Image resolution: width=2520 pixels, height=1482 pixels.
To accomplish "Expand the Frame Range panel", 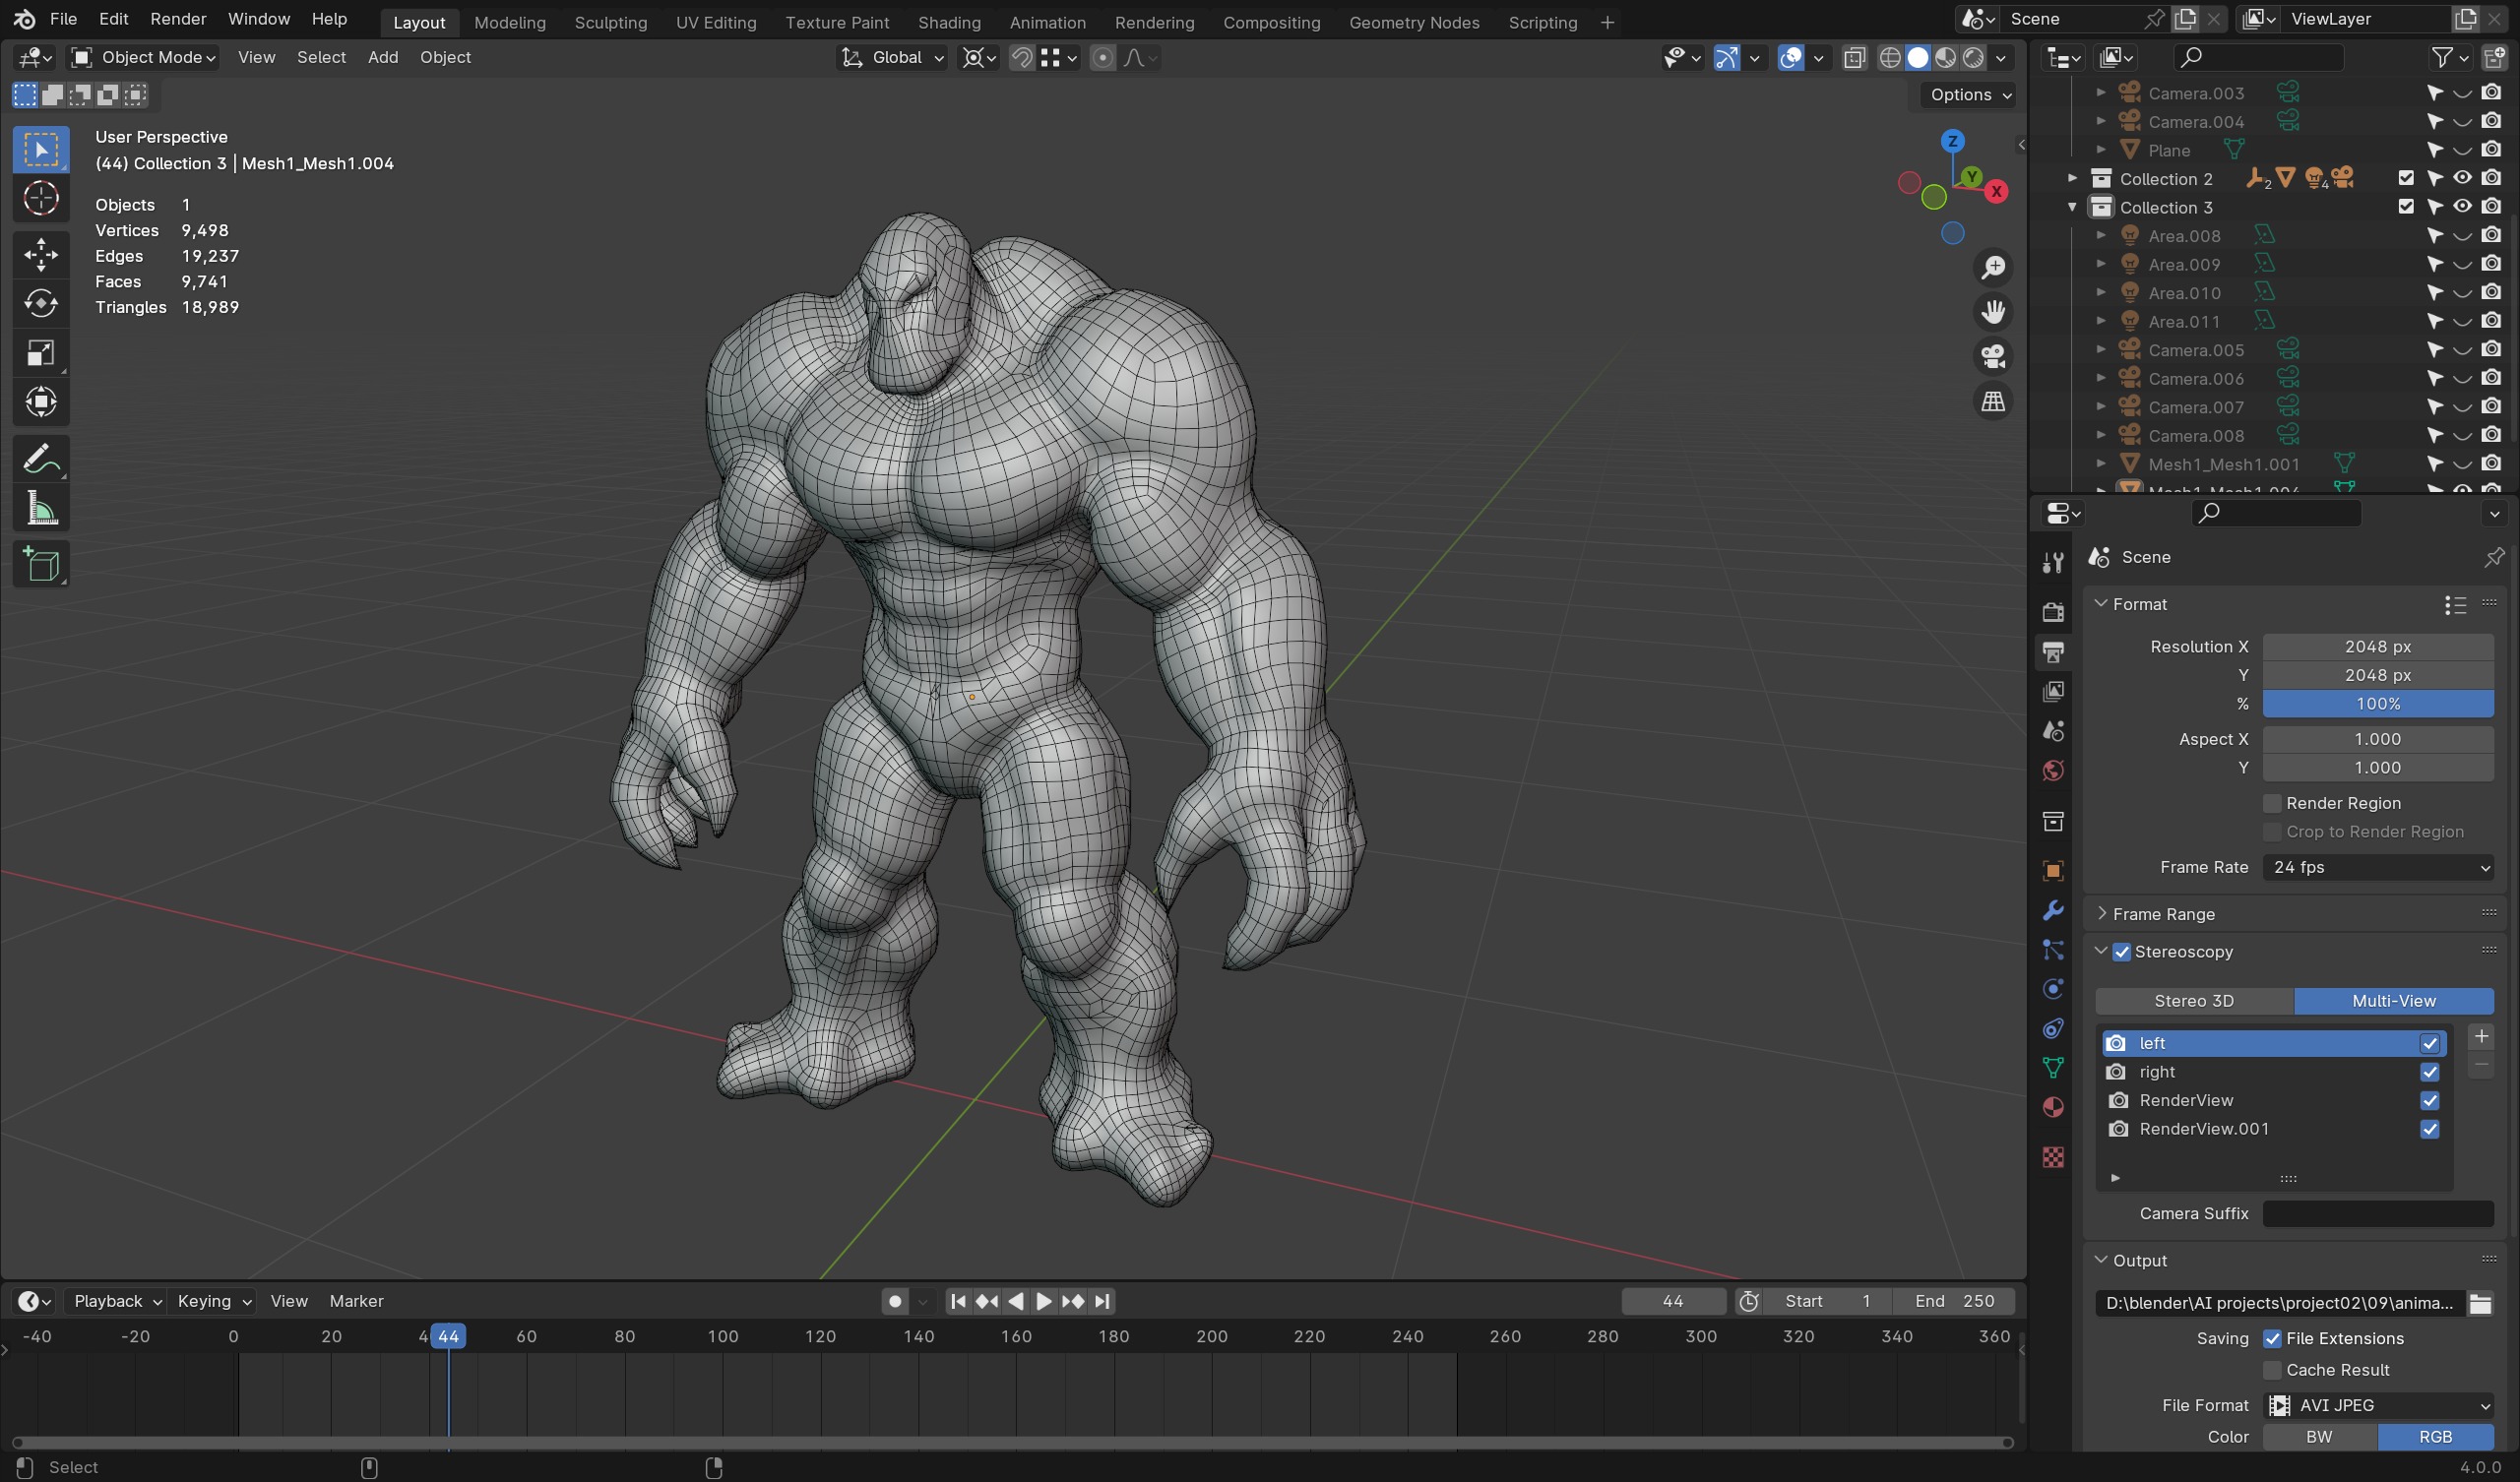I will click(x=2163, y=914).
